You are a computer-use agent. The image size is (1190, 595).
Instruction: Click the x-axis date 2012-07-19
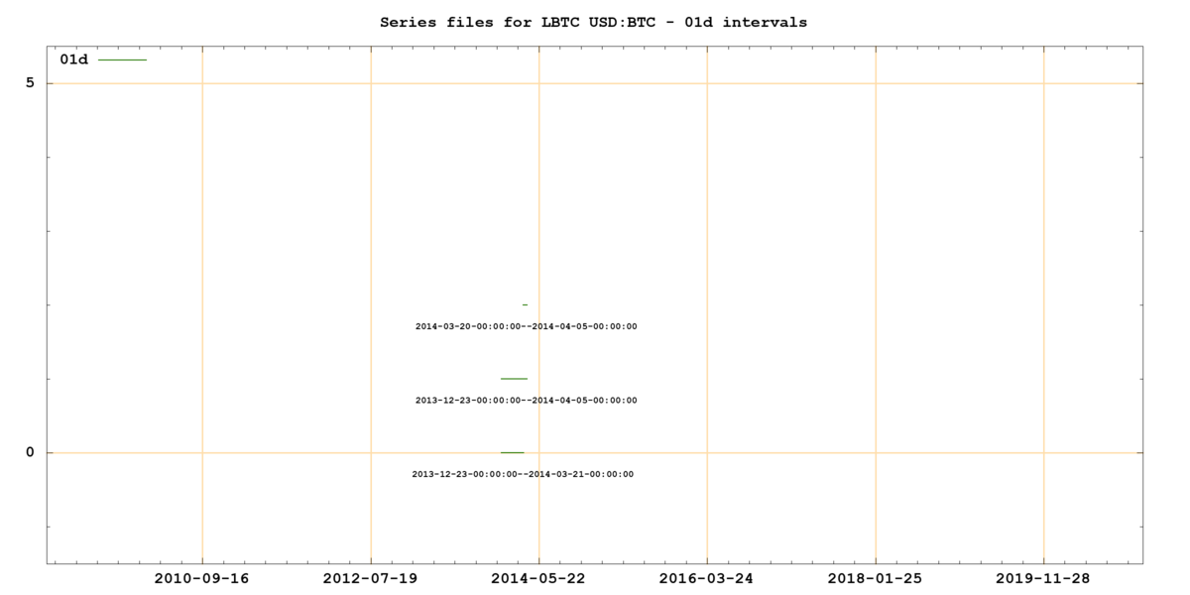click(371, 578)
